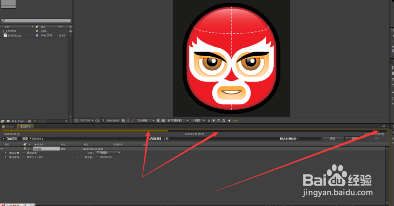Open the timeline from viewer icon
The image size is (394, 206).
pyautogui.click(x=219, y=121)
